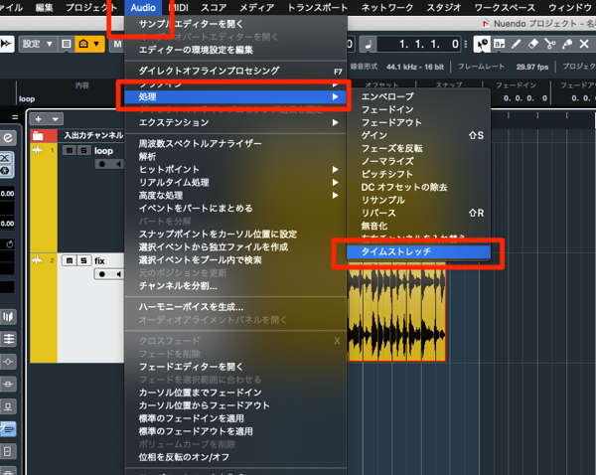Image resolution: width=596 pixels, height=475 pixels.
Task: Click the note icon beside position display
Action: (x=368, y=45)
